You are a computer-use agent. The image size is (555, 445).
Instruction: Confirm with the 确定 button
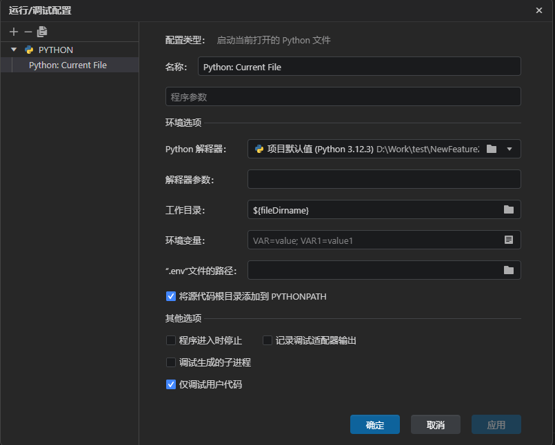click(x=375, y=424)
